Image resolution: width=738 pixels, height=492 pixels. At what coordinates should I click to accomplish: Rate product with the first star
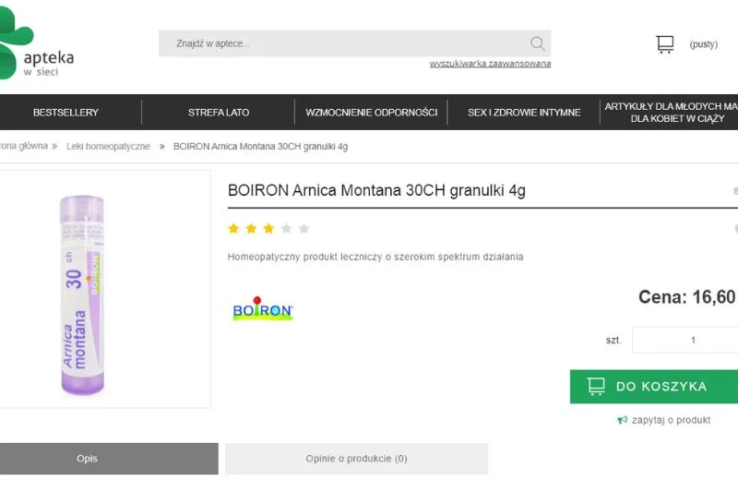coord(233,228)
